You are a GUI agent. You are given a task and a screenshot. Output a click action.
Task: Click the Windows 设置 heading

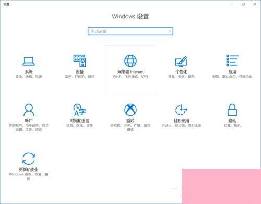[130, 16]
